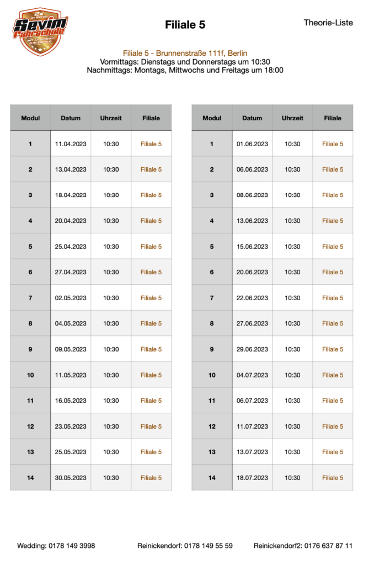Select Modul 4 in the 13.06.2023 row
This screenshot has width=379, height=565.
click(212, 221)
